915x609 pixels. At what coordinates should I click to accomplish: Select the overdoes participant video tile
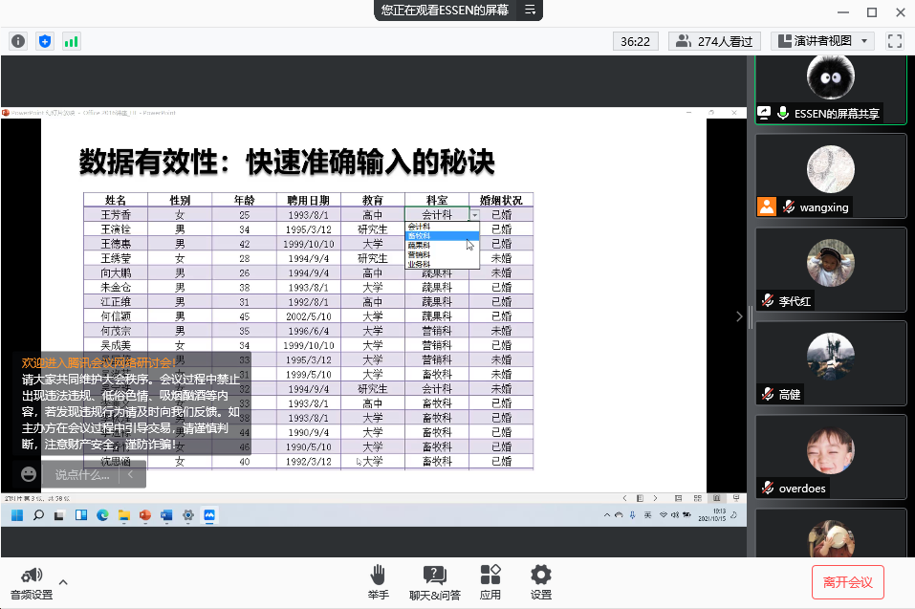pos(830,456)
